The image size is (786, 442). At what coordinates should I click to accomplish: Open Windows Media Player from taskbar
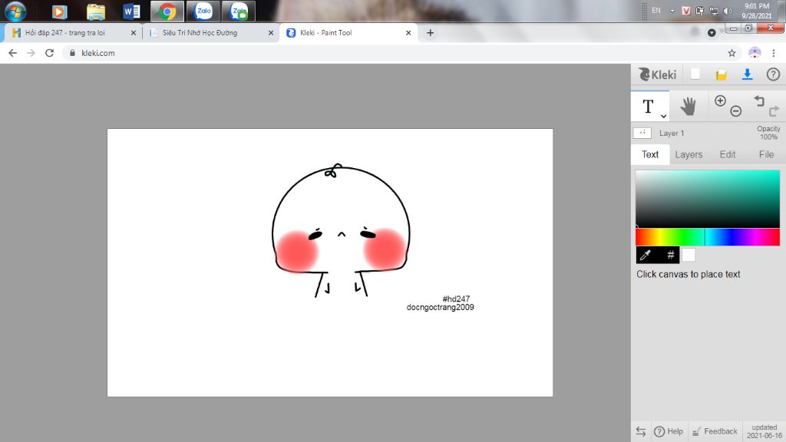pyautogui.click(x=60, y=11)
